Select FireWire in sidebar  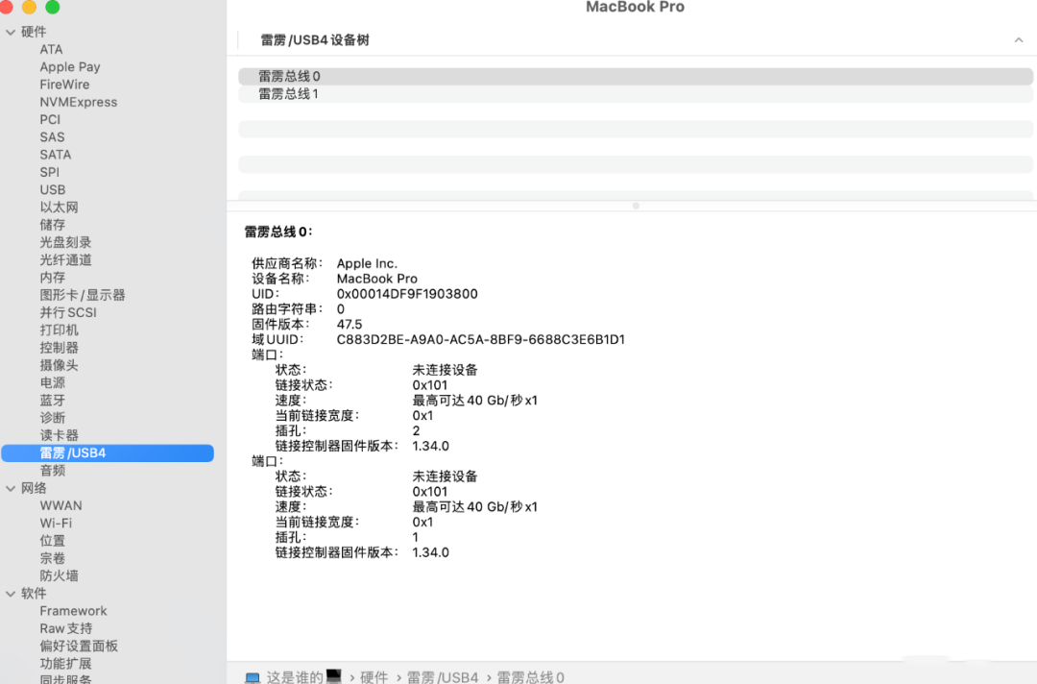coord(64,85)
